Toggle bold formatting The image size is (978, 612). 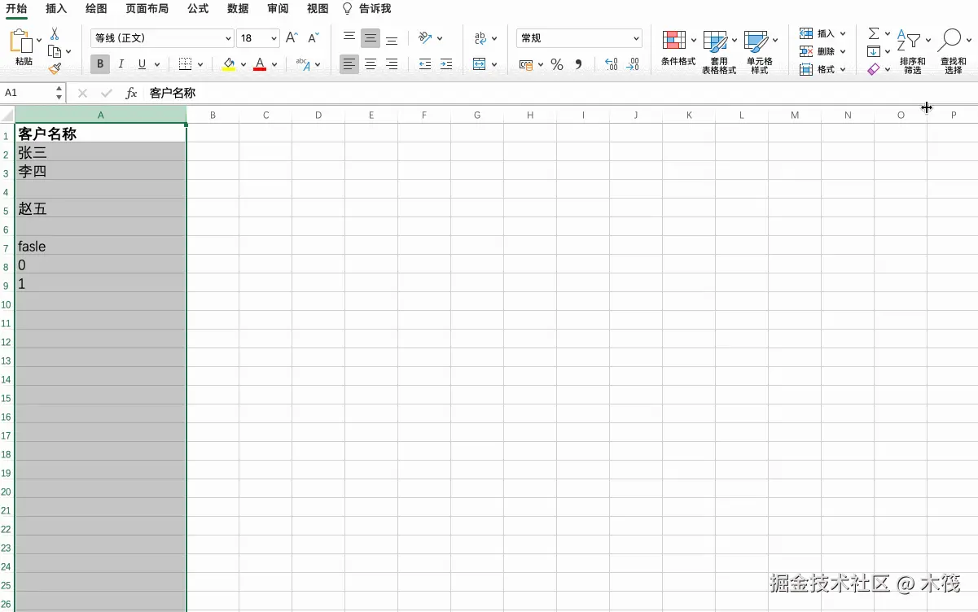pos(99,63)
